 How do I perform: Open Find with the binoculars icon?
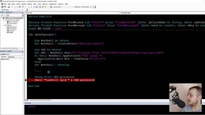click(x=20, y=7)
